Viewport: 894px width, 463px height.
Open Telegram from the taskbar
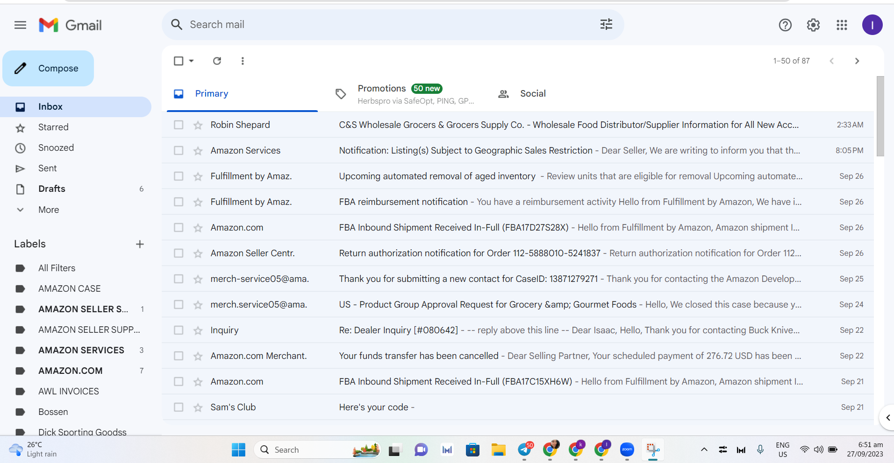tap(524, 450)
